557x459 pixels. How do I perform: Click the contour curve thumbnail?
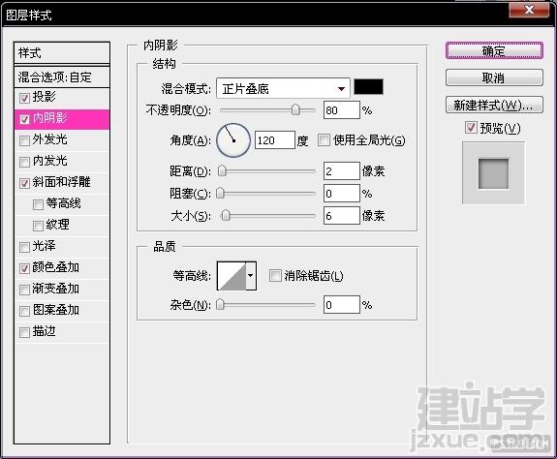232,276
